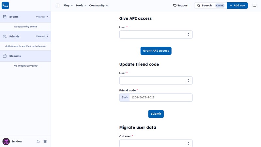This screenshot has height=147, width=261.
Task: Click the Ctrl+K shortcut badge
Action: 220,6
